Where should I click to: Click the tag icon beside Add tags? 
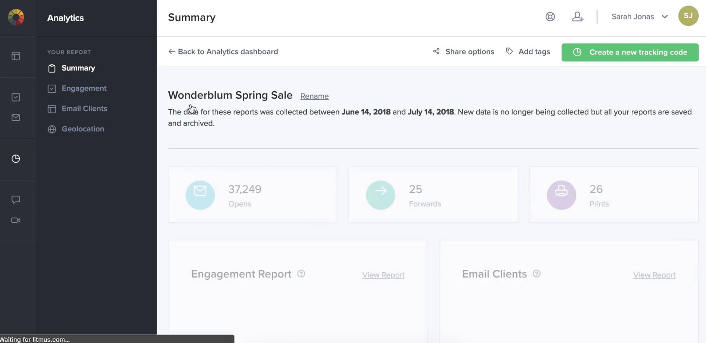509,51
